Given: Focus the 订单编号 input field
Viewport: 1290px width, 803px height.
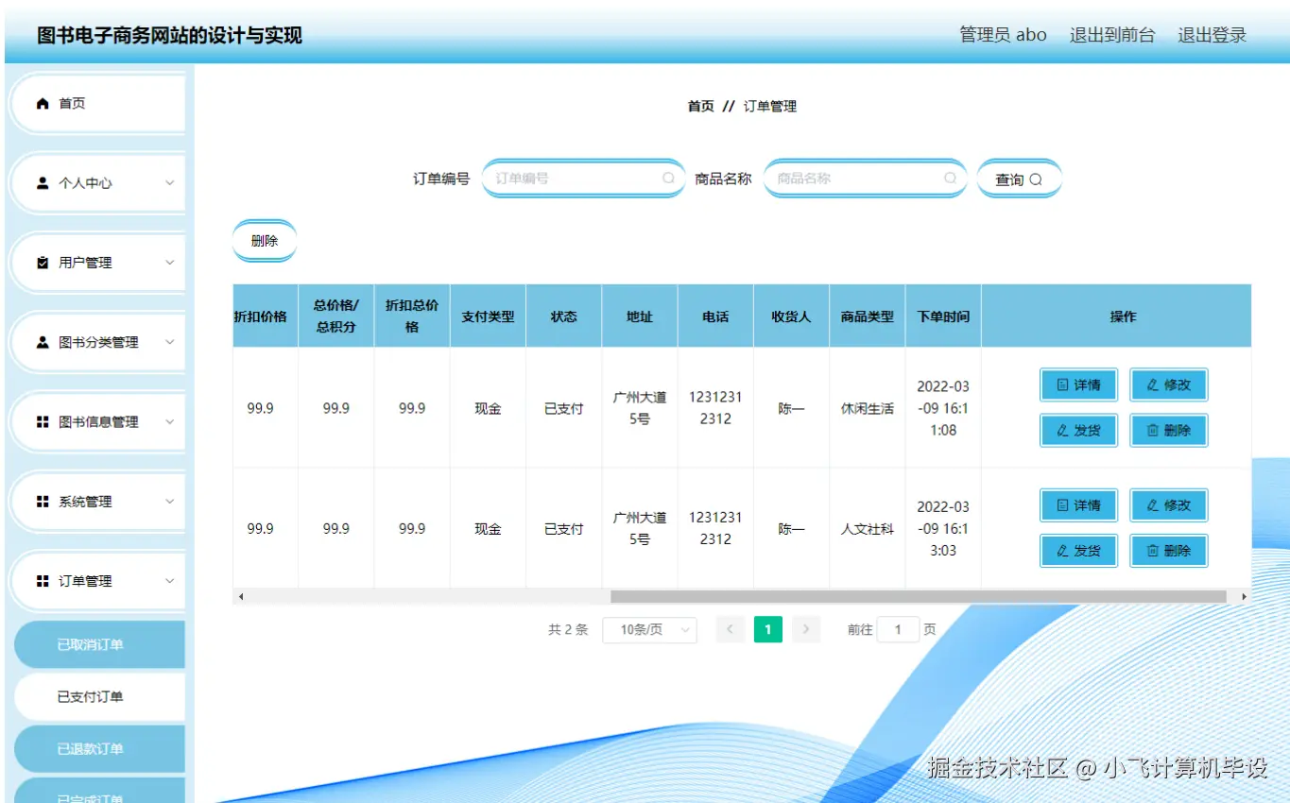Looking at the screenshot, I should tap(583, 178).
